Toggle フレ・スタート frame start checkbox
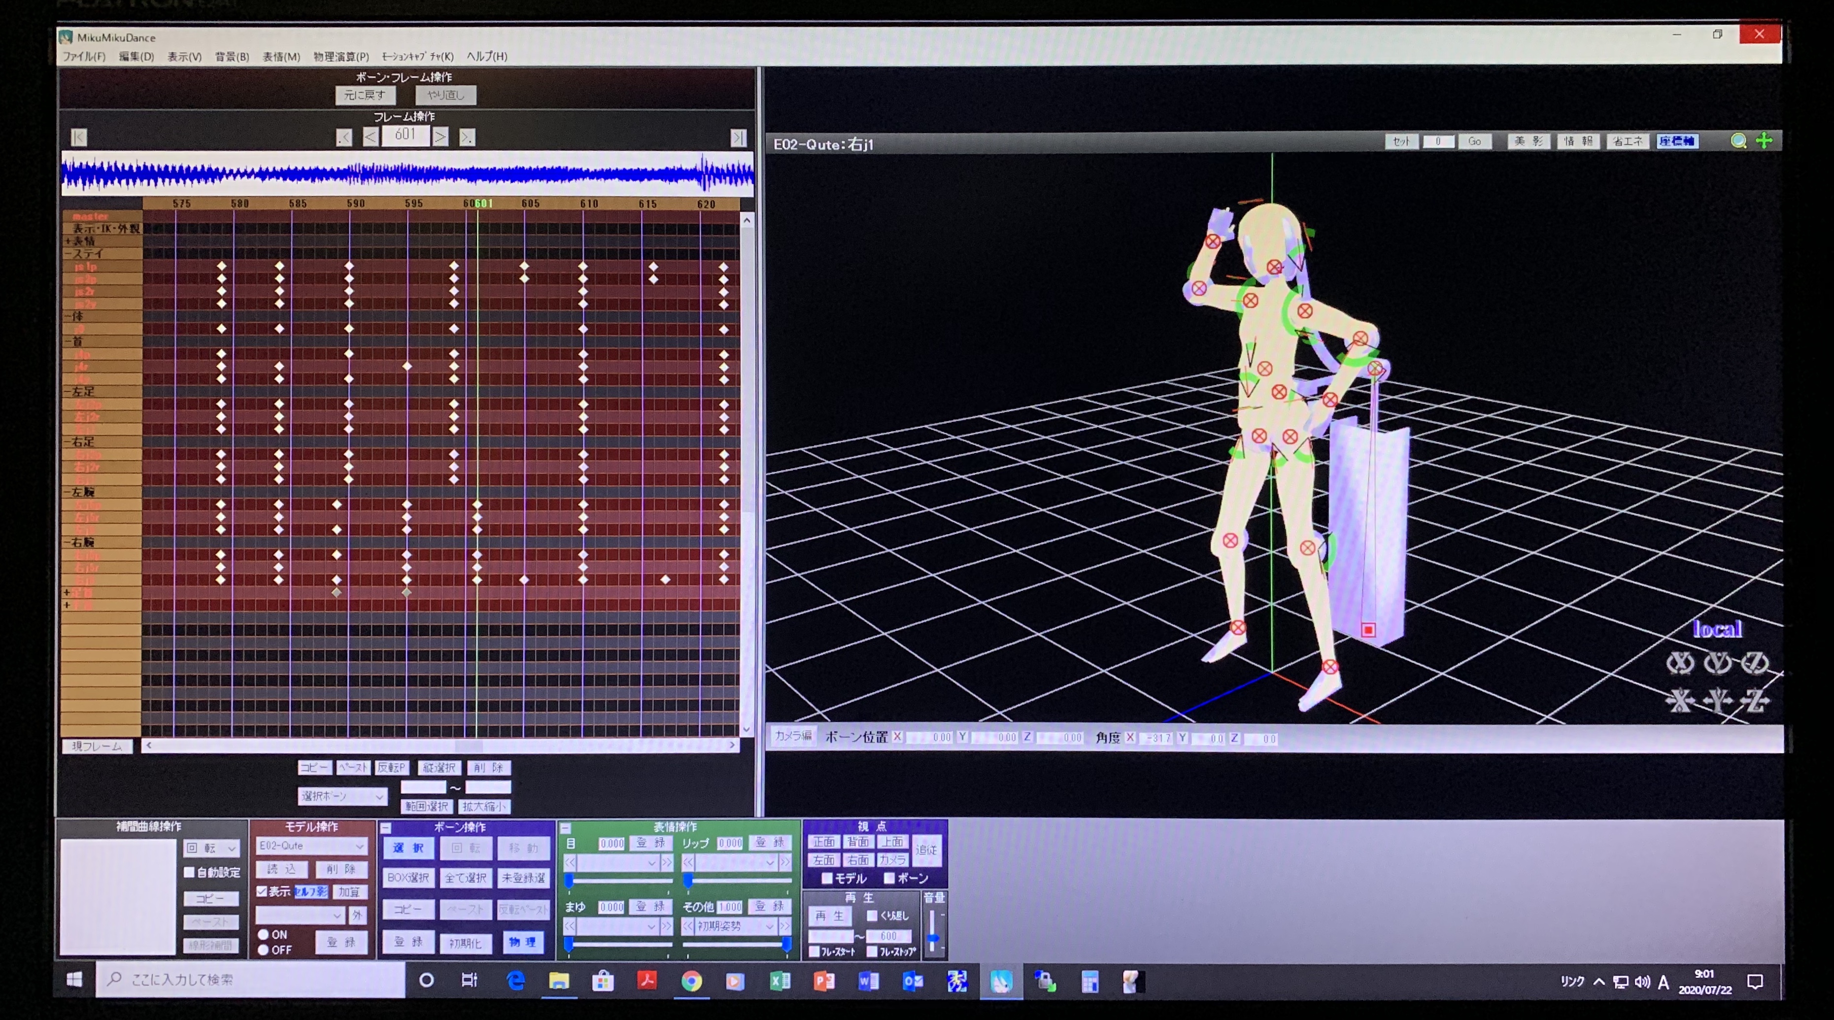This screenshot has height=1020, width=1834. [x=815, y=951]
